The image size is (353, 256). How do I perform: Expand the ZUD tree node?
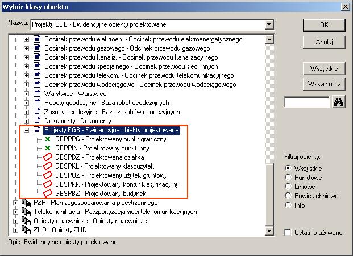pyautogui.click(x=15, y=230)
